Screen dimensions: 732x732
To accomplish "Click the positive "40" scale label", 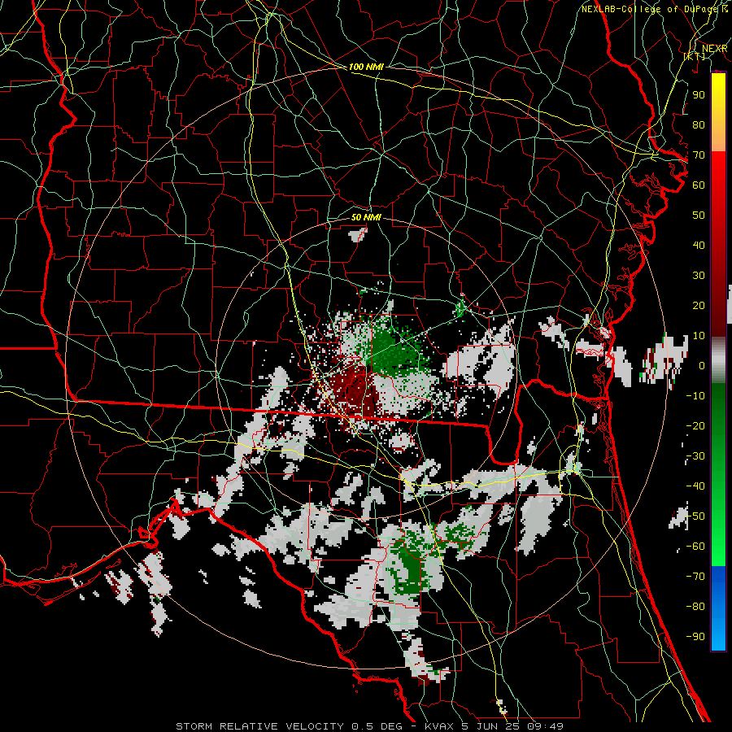I will pyautogui.click(x=699, y=245).
